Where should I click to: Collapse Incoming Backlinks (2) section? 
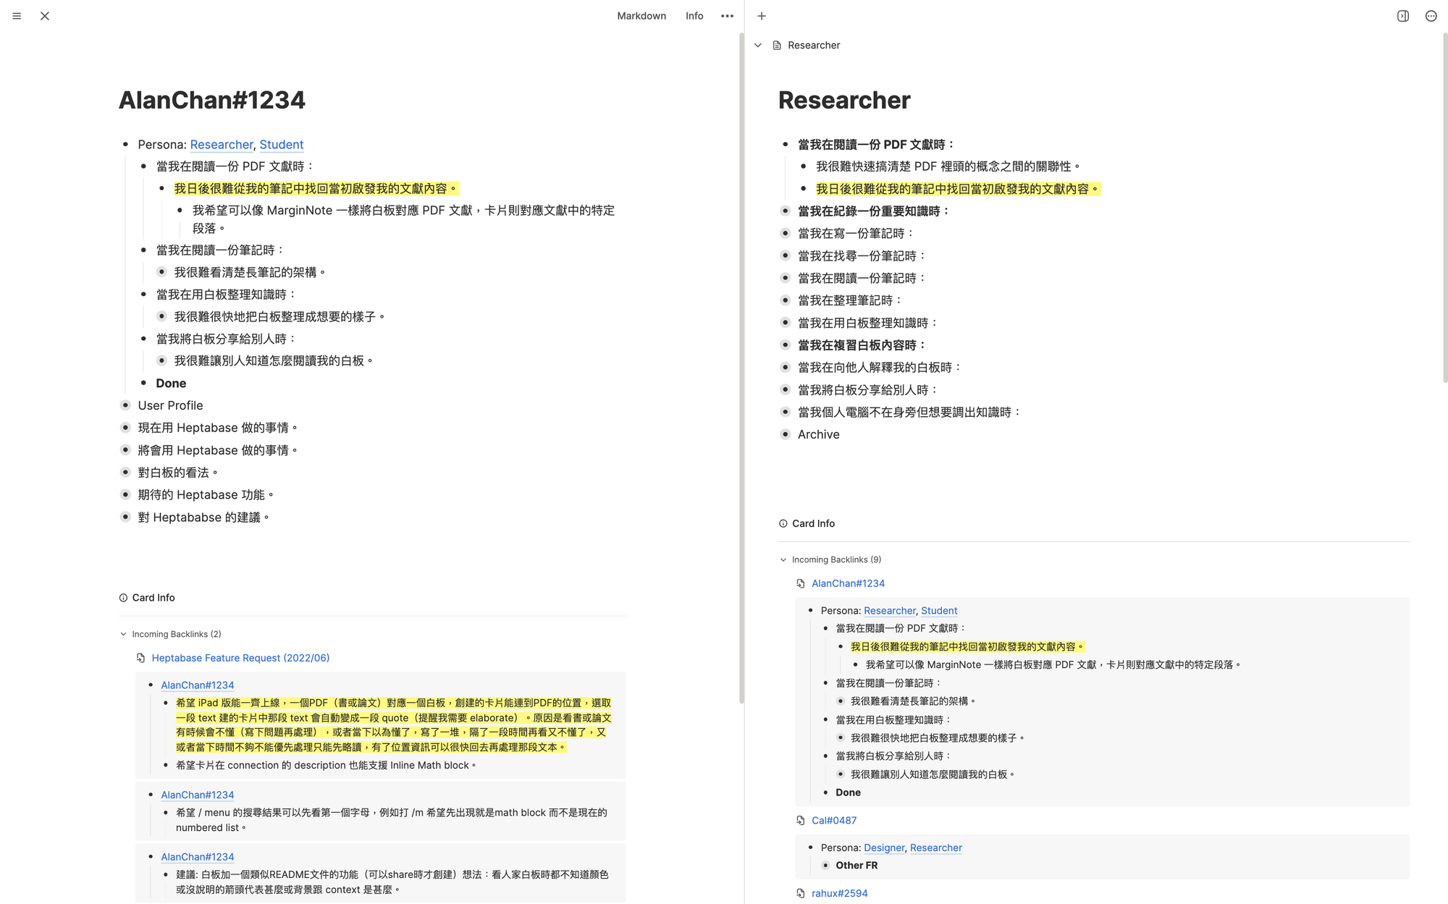123,634
